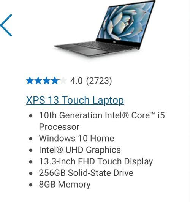Select the 256GB Solid-State Drive spec
This screenshot has height=202, width=190.
[86, 173]
